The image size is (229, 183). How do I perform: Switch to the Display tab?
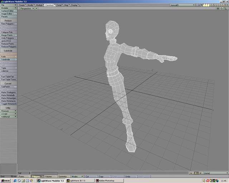[74, 5]
